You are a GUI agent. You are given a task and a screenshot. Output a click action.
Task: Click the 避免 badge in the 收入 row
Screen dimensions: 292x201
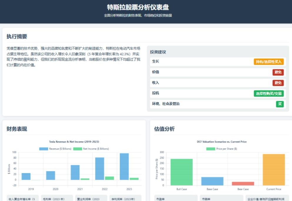pos(278,83)
